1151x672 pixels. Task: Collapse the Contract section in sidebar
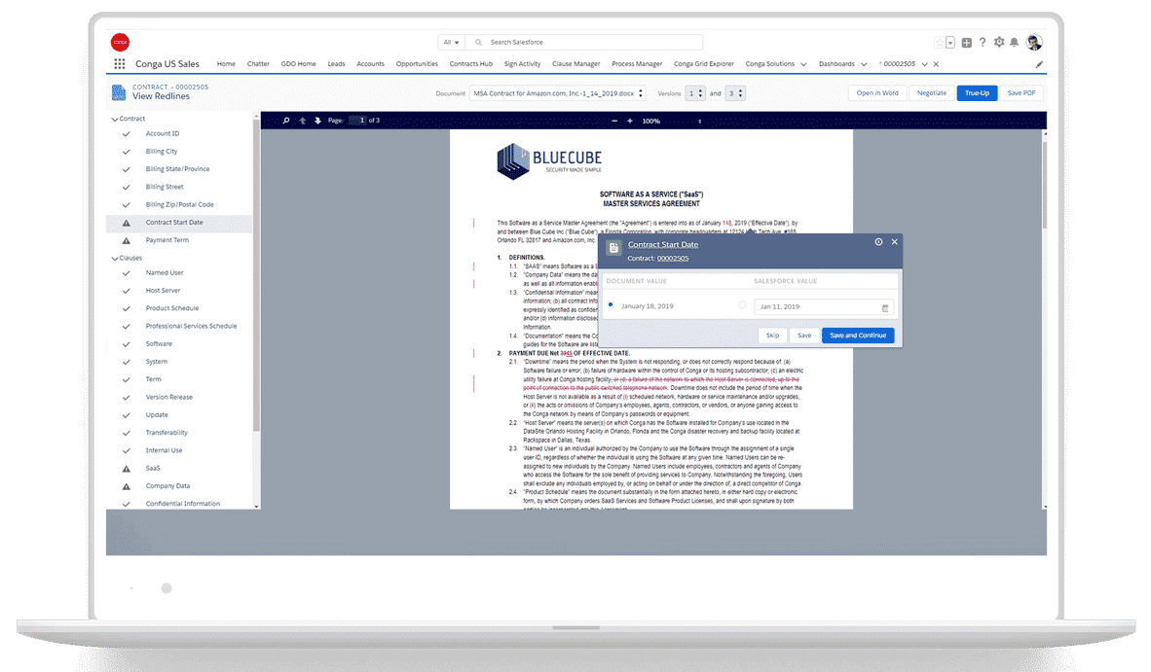[x=114, y=119]
